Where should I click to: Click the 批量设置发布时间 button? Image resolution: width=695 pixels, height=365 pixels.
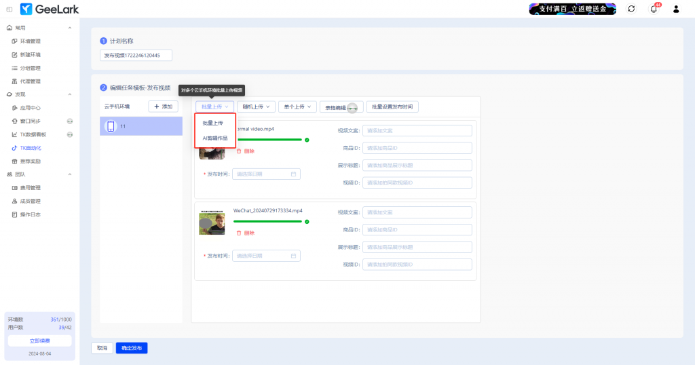[392, 107]
